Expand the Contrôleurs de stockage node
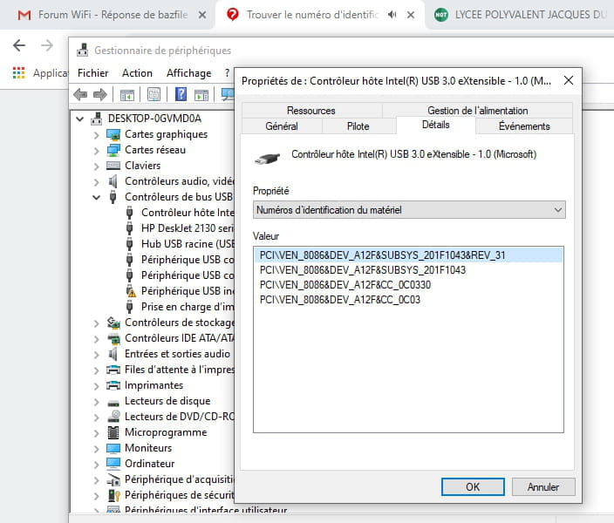 [x=96, y=323]
